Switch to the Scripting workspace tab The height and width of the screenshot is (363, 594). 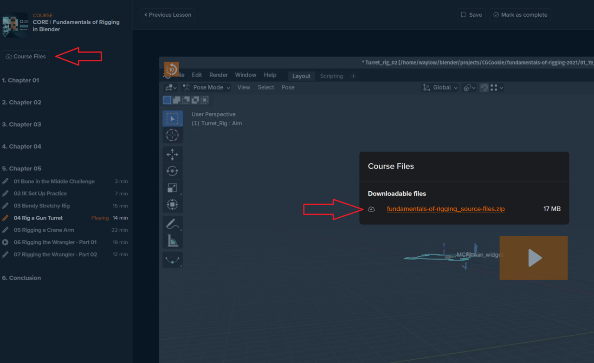click(331, 76)
